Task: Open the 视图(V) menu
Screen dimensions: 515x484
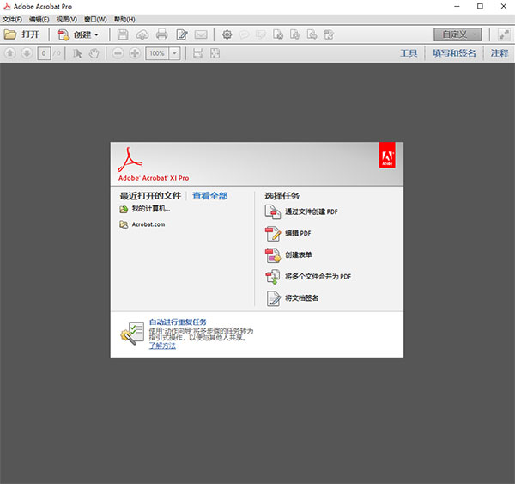Action: point(67,20)
